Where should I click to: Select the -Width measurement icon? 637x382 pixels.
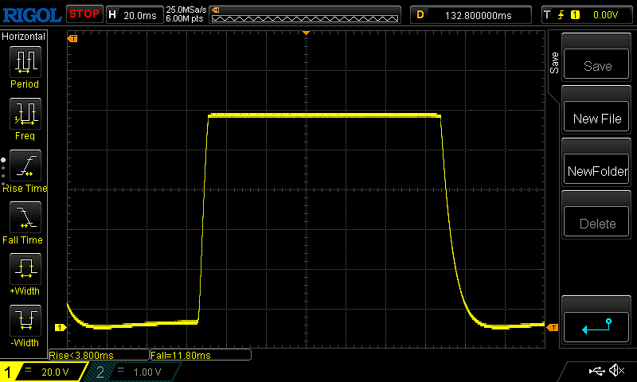point(25,320)
